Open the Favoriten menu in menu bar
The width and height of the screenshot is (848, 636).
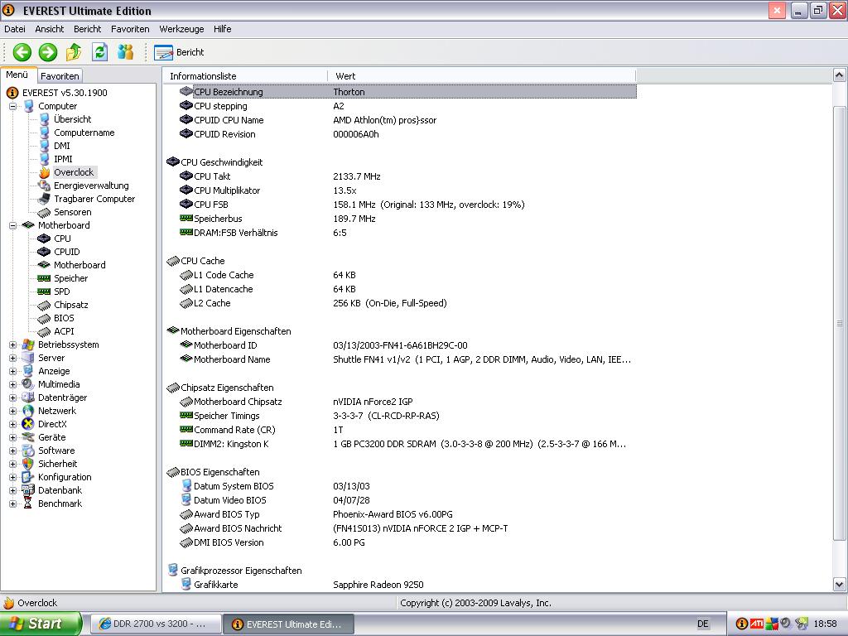click(x=130, y=29)
